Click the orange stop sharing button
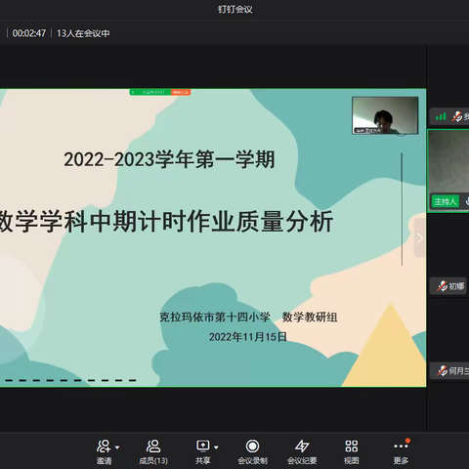The height and width of the screenshot is (469, 469). coord(181,92)
